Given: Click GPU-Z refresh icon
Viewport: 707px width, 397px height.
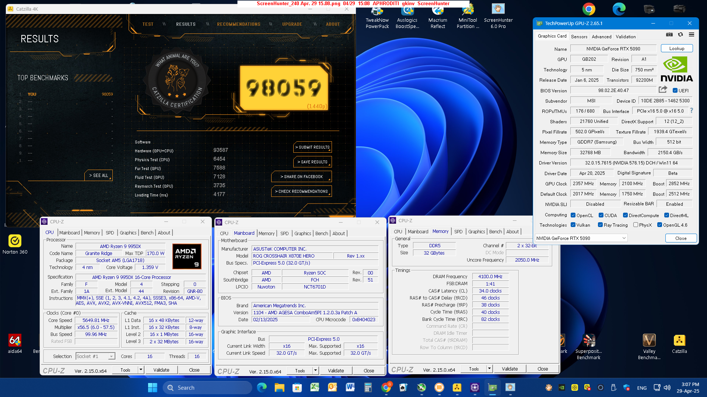Looking at the screenshot, I should 680,35.
